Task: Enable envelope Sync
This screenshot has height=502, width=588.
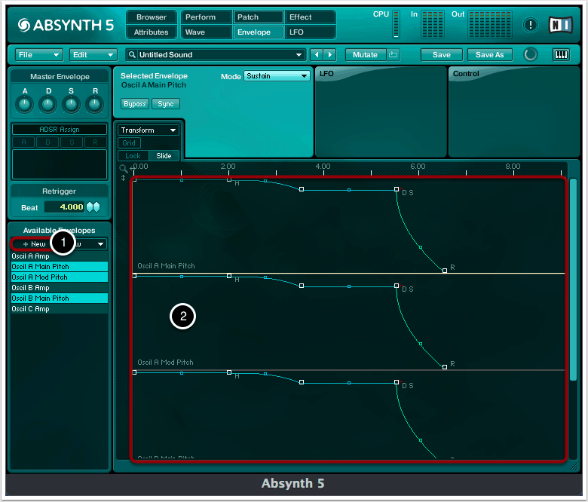Action: [x=165, y=104]
